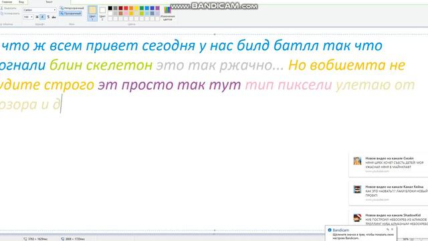Click the Bandicam balloon wrench settings icon
Image resolution: width=428 pixels, height=241 pixels.
(x=388, y=230)
